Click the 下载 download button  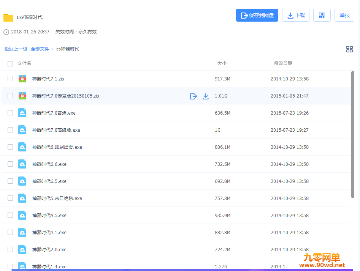(296, 15)
